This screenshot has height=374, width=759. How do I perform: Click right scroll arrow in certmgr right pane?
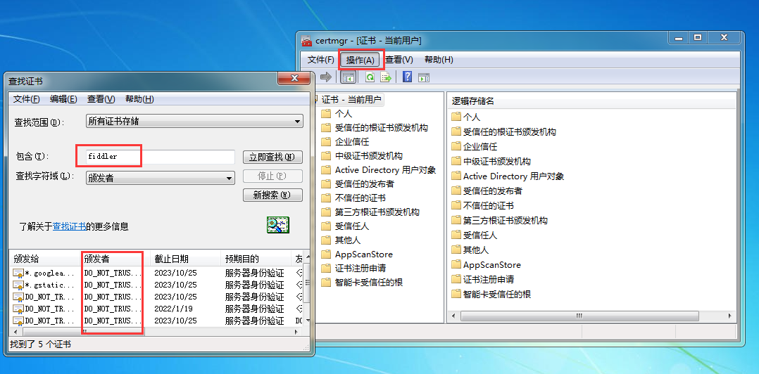(x=730, y=316)
